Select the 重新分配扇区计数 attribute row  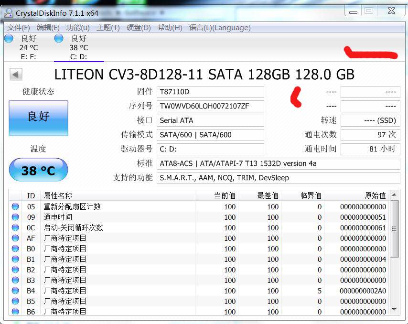199,206
